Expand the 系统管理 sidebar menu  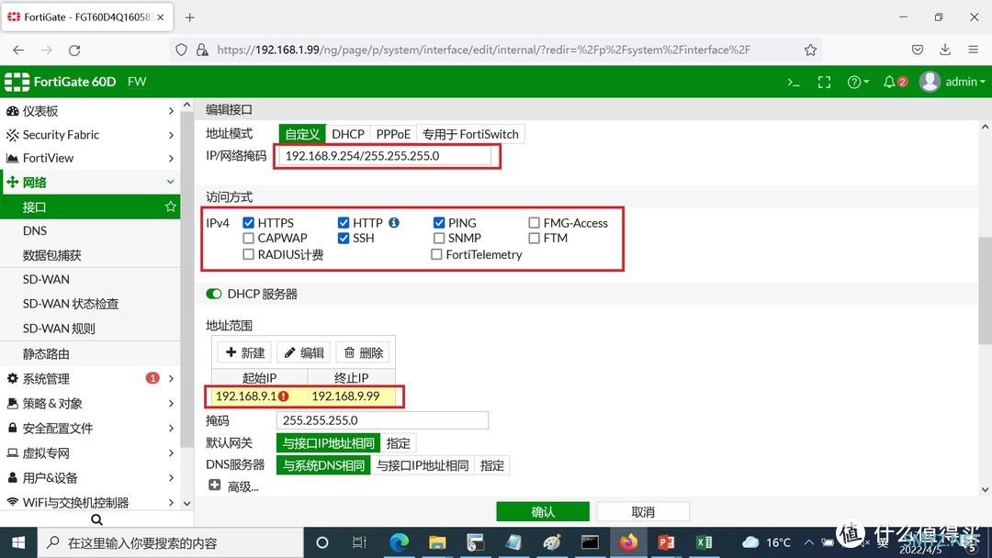[x=90, y=378]
